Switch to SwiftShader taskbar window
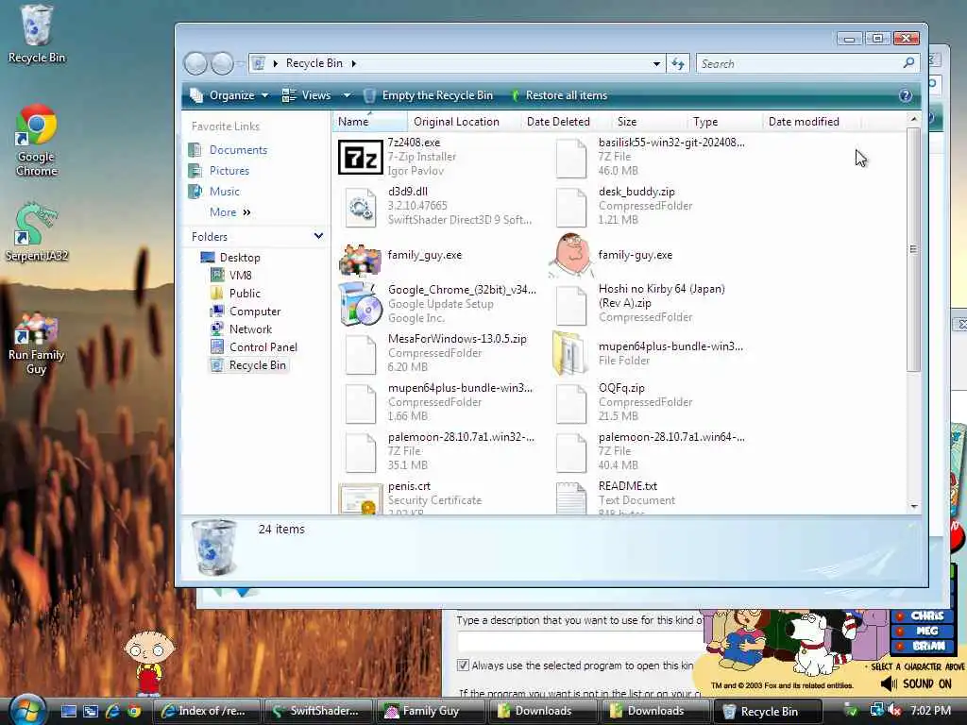Screen dimensions: 967x725 pyautogui.click(x=317, y=711)
